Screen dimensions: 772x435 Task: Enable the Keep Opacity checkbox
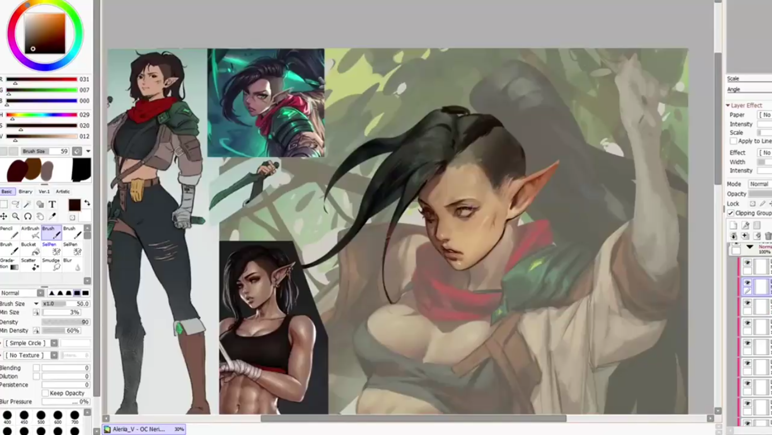pos(46,393)
